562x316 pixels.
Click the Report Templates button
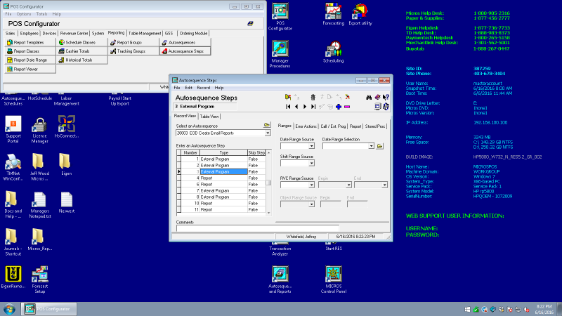click(30, 42)
